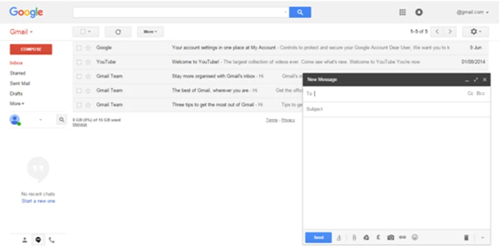Screen dimensions: 499x247
Task: Click the blue Send button
Action: click(318, 238)
